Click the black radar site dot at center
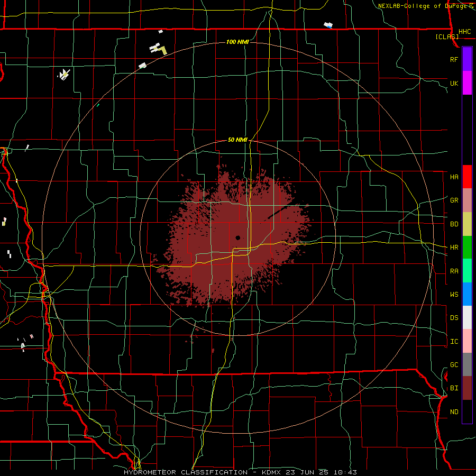 pyautogui.click(x=237, y=237)
